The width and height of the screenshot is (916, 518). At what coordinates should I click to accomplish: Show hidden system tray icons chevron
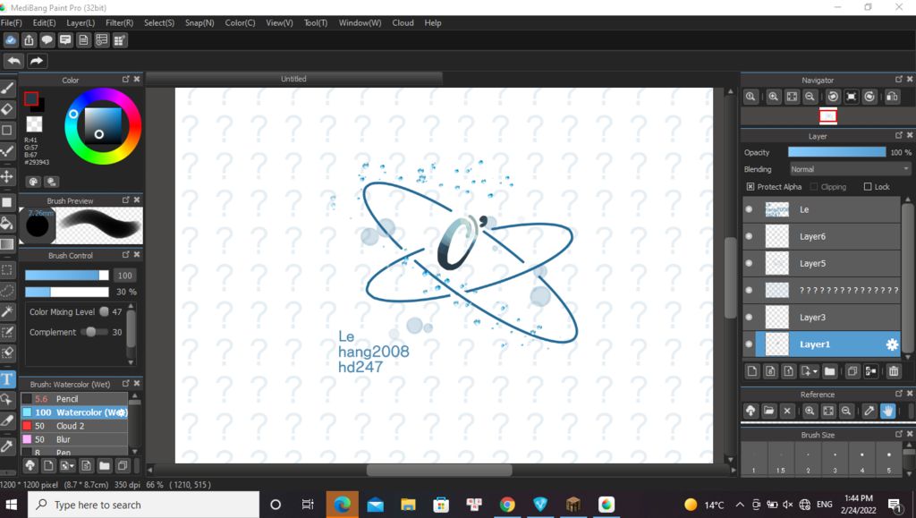740,505
